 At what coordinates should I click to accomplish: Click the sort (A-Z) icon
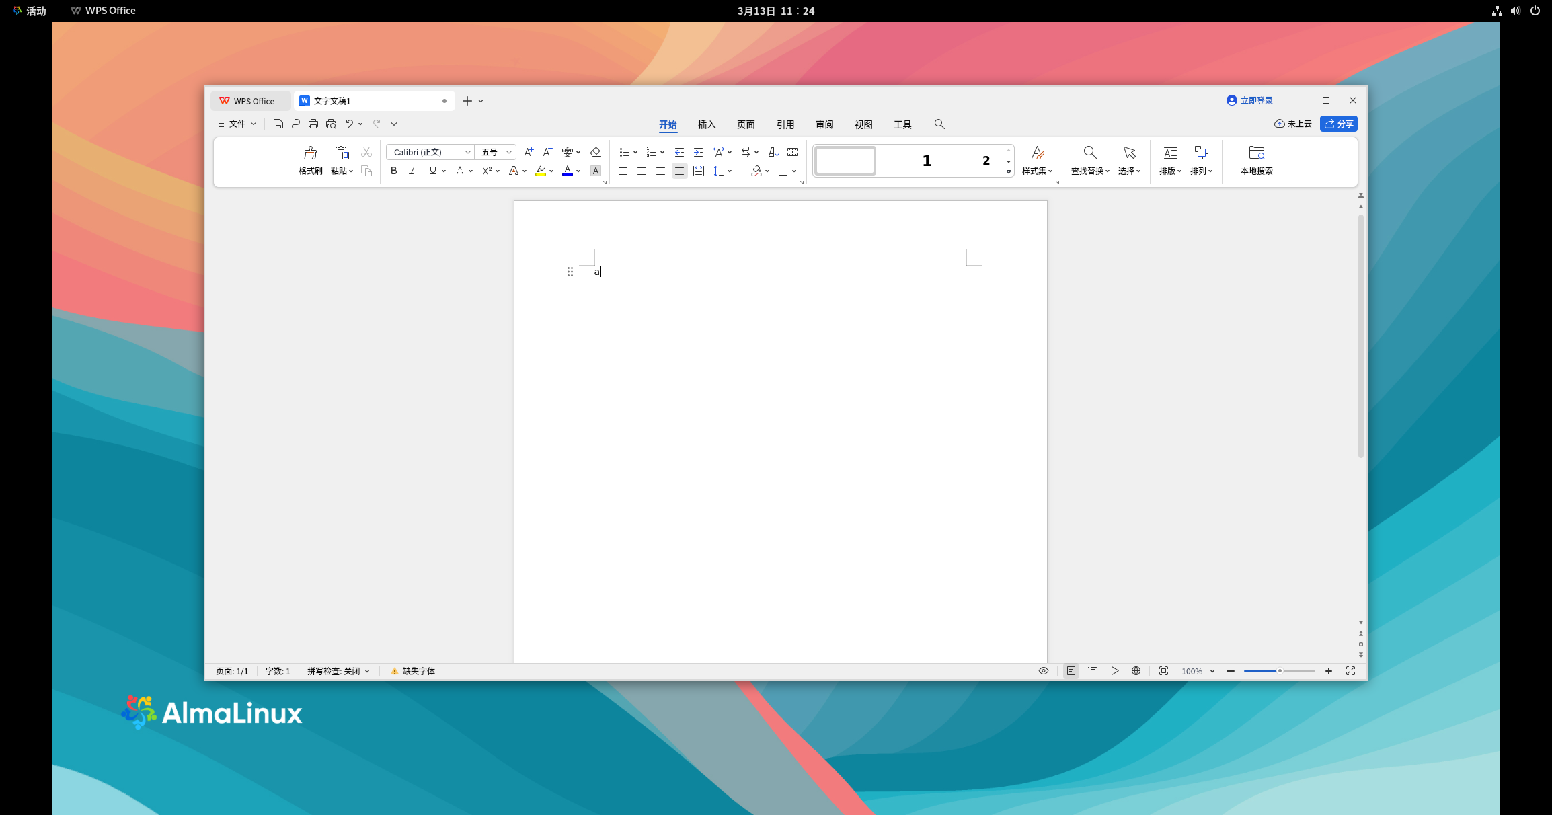[773, 152]
